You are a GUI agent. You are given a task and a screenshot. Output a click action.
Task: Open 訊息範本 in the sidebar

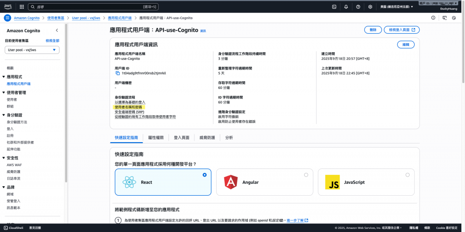(x=13, y=207)
